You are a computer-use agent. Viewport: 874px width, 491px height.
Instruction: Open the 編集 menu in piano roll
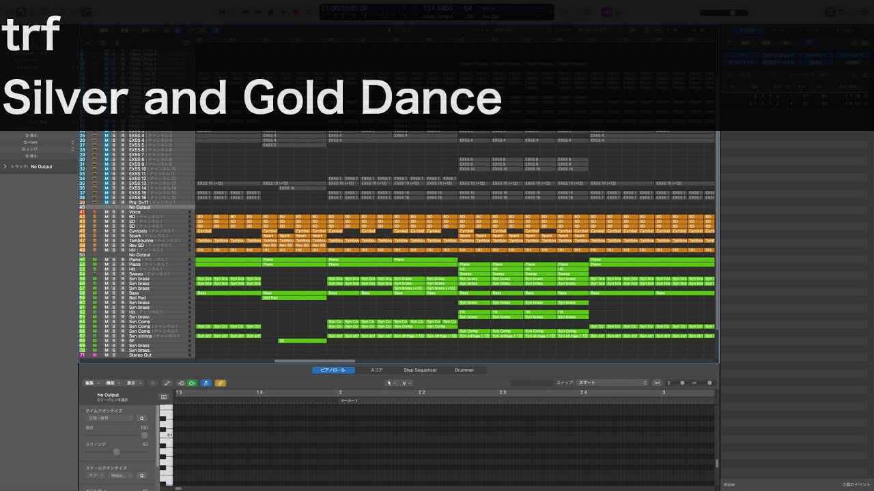(x=91, y=383)
